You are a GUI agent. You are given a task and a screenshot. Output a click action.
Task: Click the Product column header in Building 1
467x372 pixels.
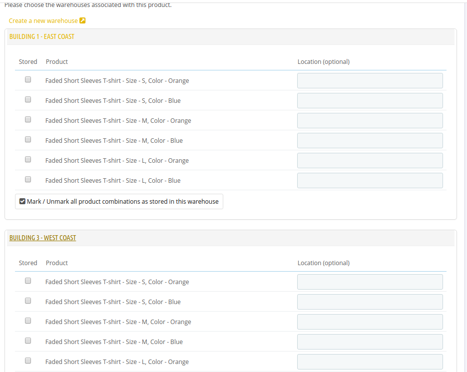tap(57, 61)
